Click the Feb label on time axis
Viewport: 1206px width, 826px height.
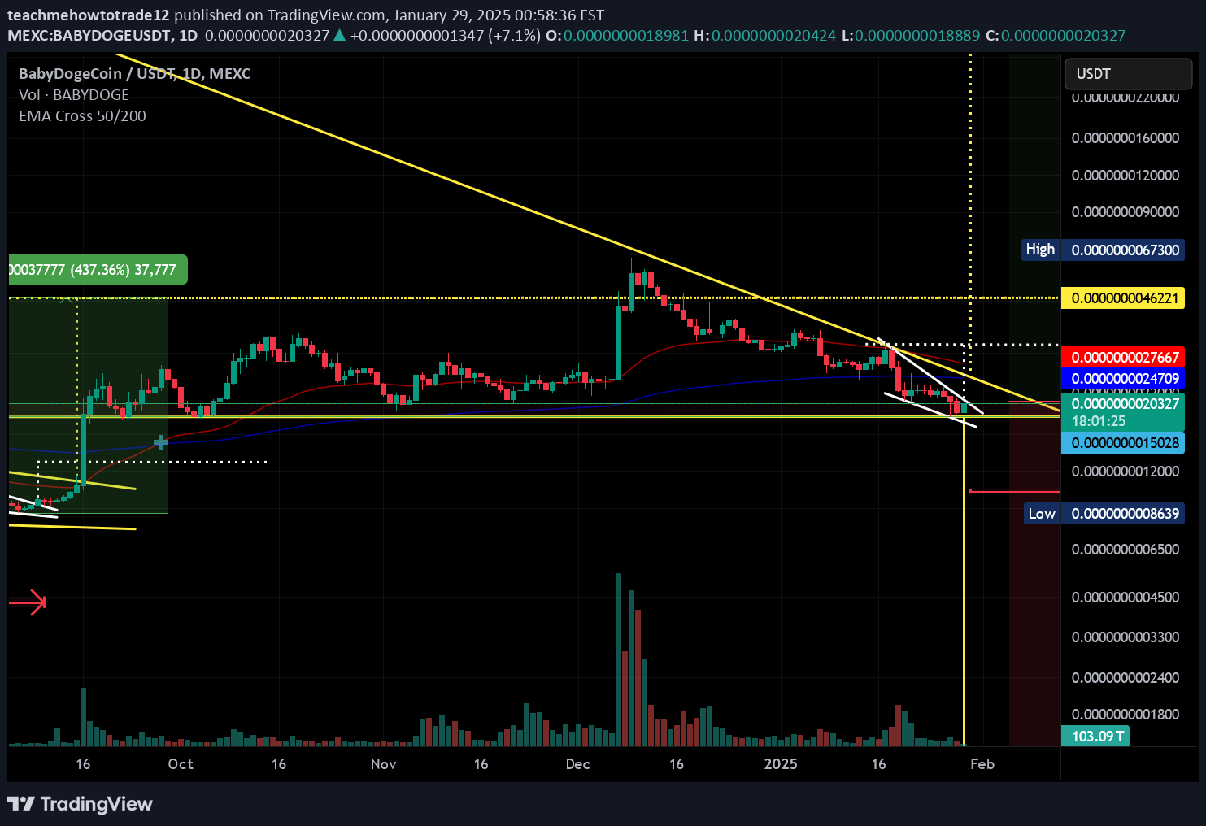[x=982, y=764]
